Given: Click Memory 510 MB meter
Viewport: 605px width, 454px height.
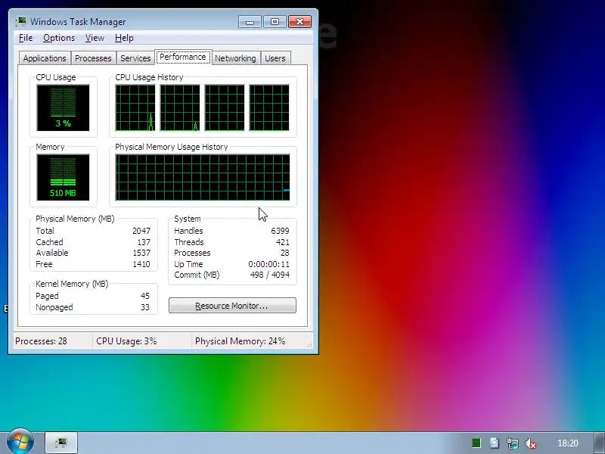Looking at the screenshot, I should 63,177.
